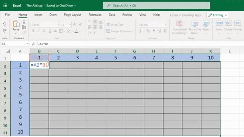The width and height of the screenshot is (244, 137).
Task: Click the Middle Align icon
Action: click(x=95, y=21)
